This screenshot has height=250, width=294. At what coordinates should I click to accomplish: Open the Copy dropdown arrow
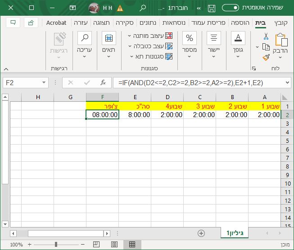click(257, 47)
